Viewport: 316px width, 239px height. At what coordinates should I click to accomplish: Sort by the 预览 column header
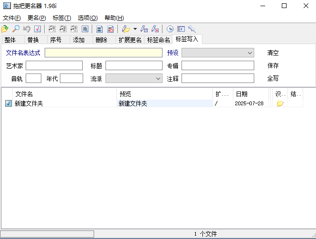(164, 94)
